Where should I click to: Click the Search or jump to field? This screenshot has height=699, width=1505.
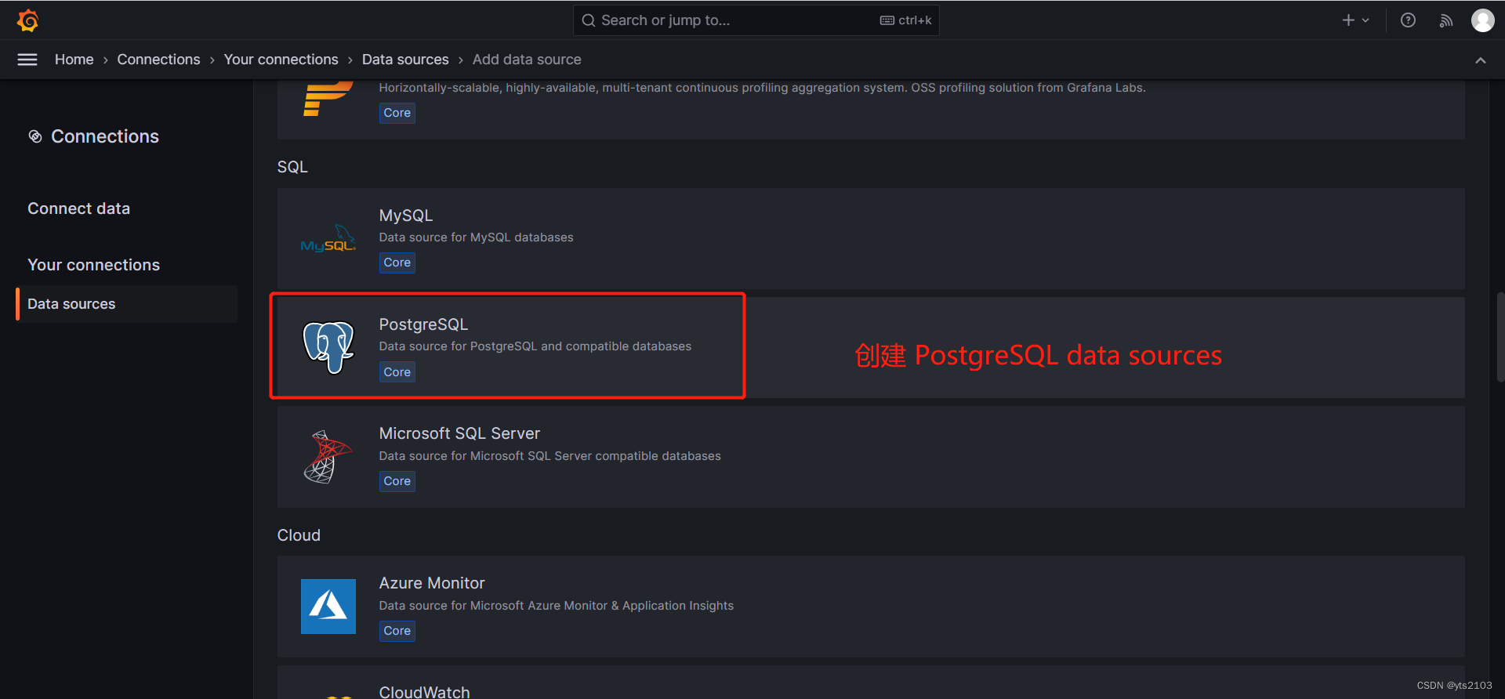click(x=756, y=20)
